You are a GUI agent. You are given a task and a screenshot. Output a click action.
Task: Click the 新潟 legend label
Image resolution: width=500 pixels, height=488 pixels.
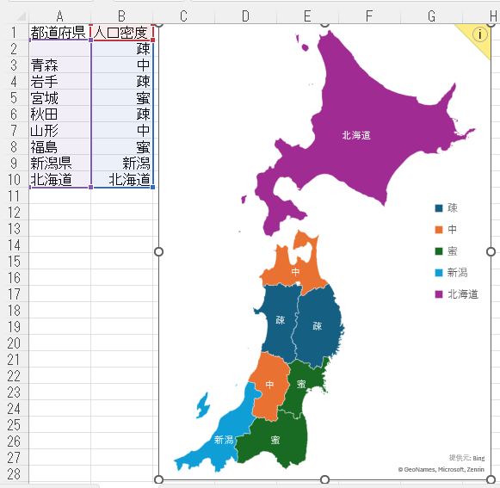457,273
